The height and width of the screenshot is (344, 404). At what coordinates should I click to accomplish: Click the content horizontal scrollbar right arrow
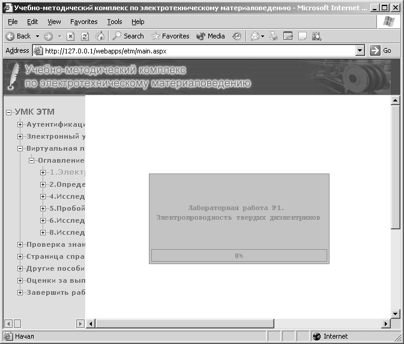386,324
